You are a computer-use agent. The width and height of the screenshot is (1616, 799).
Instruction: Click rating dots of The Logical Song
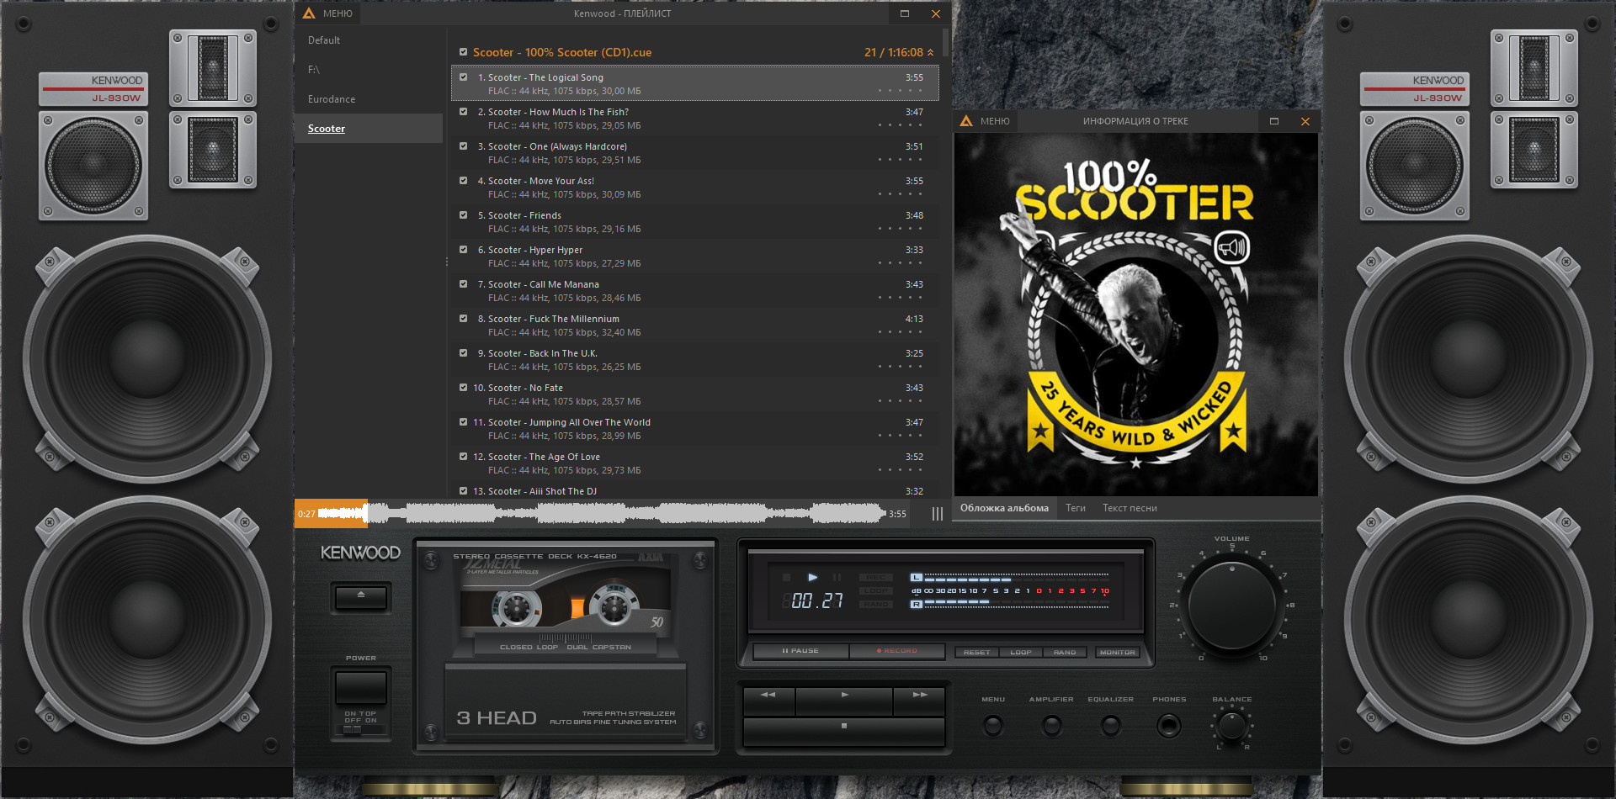tap(900, 91)
